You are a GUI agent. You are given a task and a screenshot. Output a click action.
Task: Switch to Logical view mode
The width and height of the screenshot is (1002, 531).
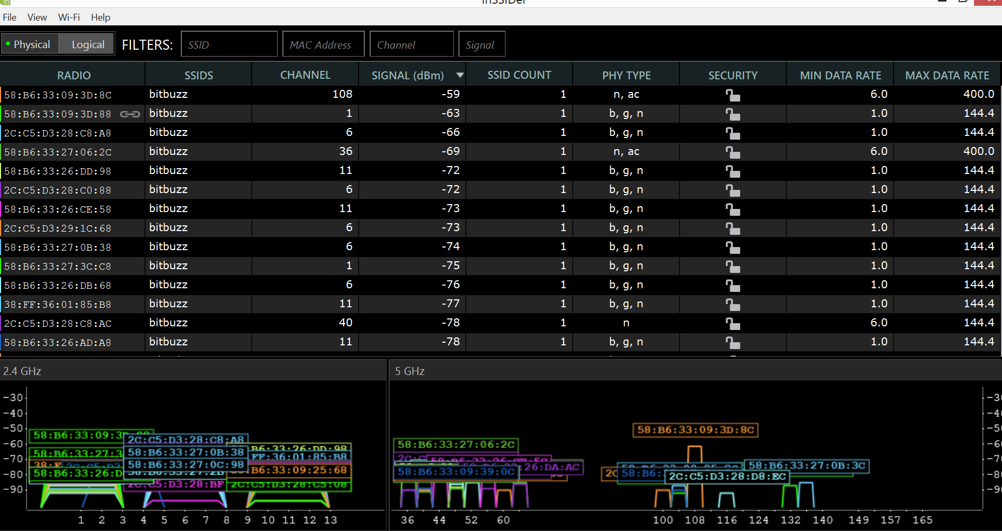tap(87, 44)
